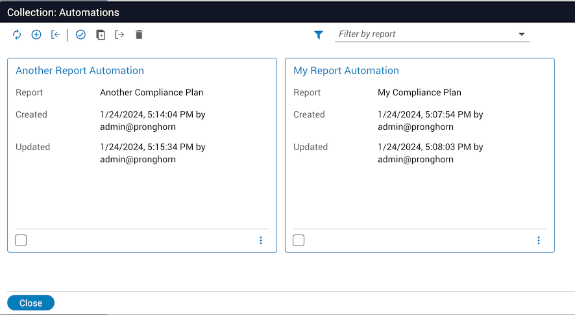Open three-dot menu on Another Report Automation
The height and width of the screenshot is (315, 575).
261,240
